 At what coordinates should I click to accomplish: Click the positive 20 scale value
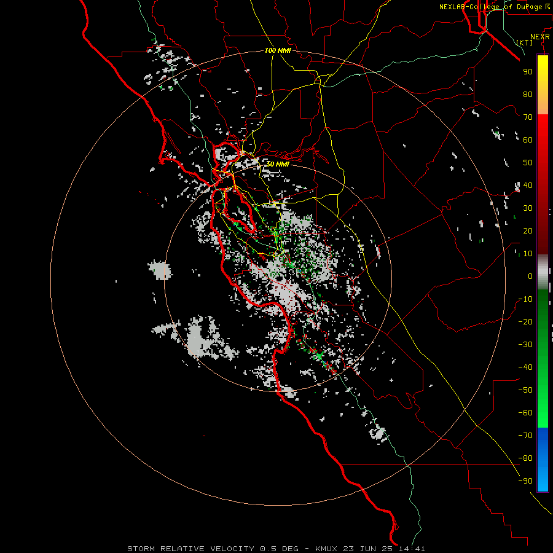click(x=528, y=231)
